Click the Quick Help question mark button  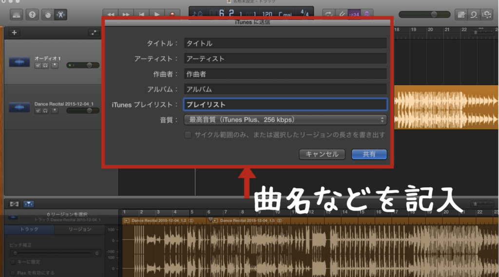pos(33,15)
